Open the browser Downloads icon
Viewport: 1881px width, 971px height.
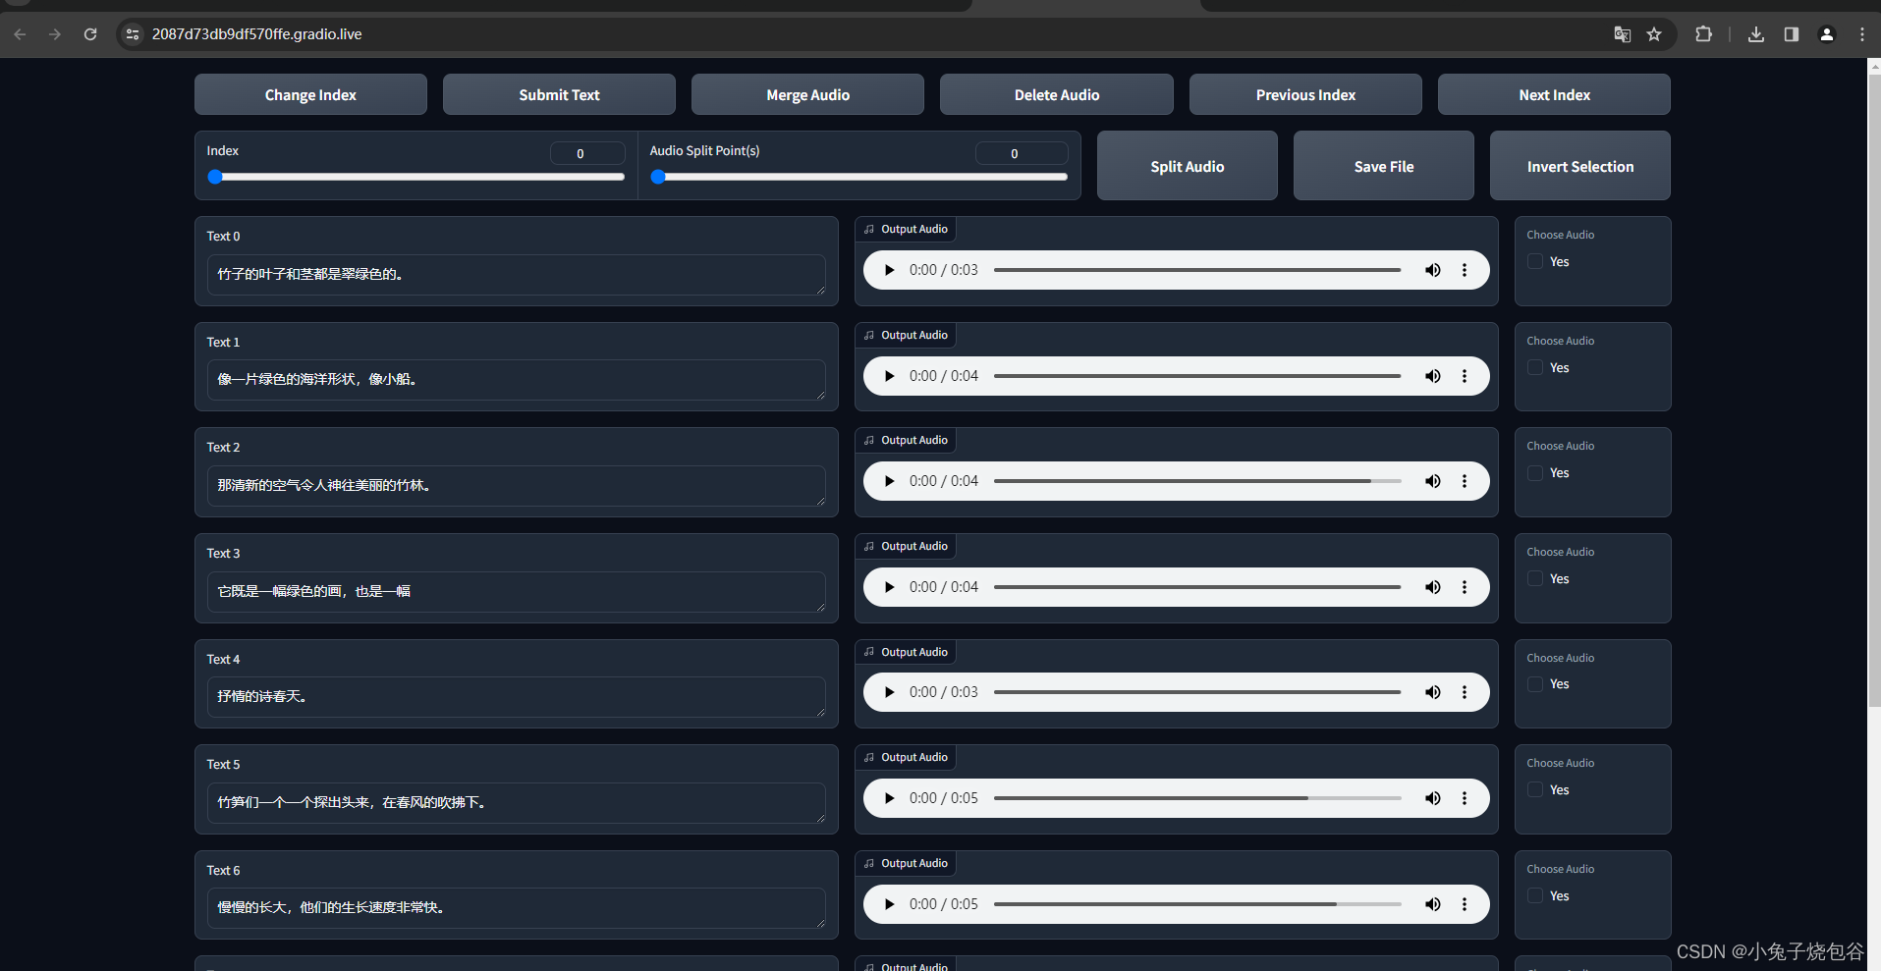(1756, 34)
